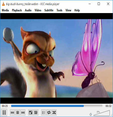Expand the Audio menu
The image size is (113, 117).
pos(28,10)
